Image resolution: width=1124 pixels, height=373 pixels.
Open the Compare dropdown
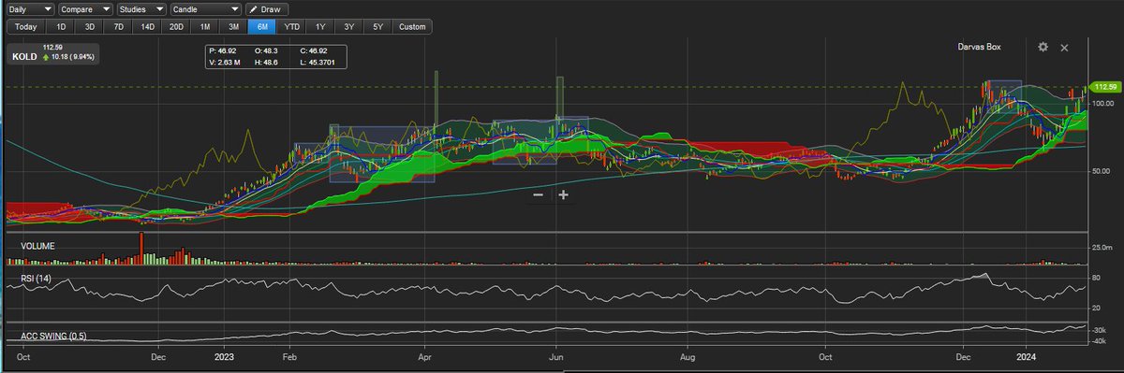coord(85,8)
